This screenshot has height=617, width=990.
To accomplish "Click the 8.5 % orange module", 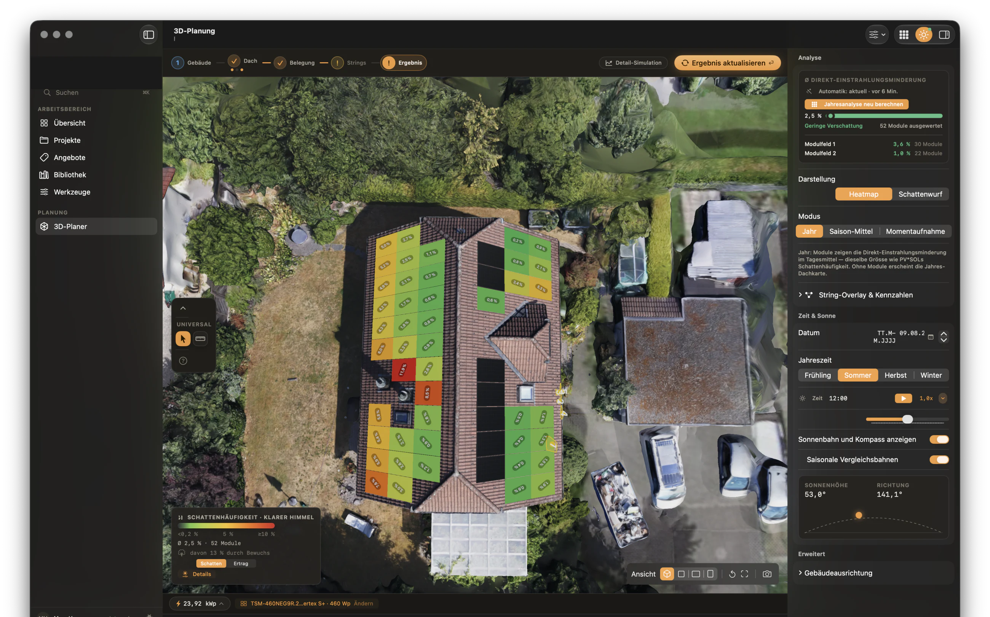I will (x=428, y=393).
